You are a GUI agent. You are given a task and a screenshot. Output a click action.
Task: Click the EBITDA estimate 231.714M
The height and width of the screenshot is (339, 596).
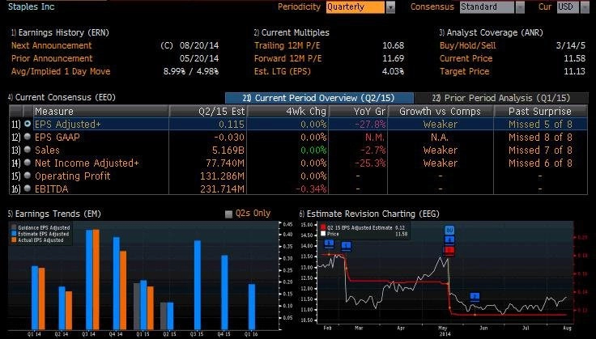click(x=222, y=189)
